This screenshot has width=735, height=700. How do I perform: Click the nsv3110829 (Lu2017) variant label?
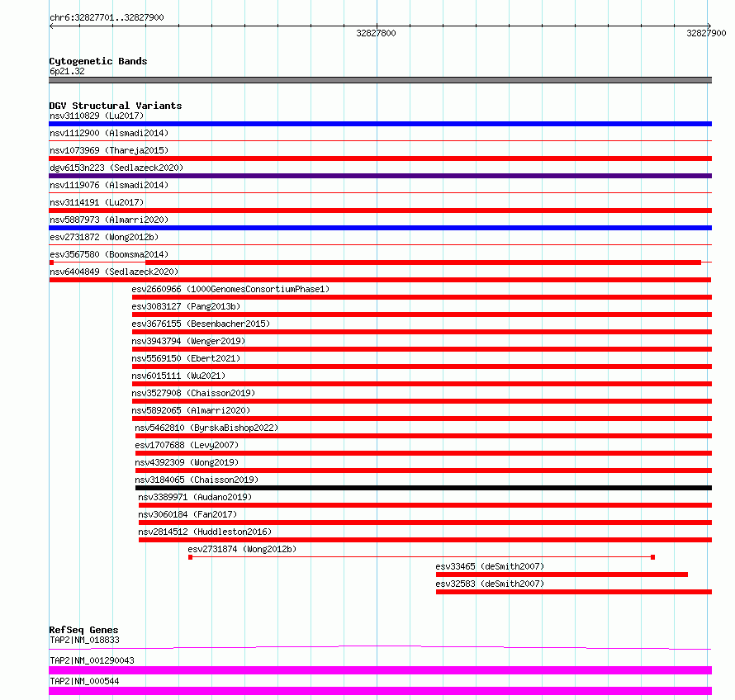coord(97,116)
